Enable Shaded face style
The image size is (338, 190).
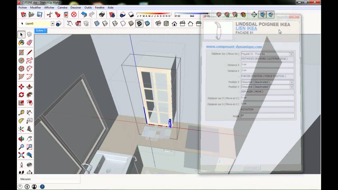pyautogui.click(x=131, y=23)
